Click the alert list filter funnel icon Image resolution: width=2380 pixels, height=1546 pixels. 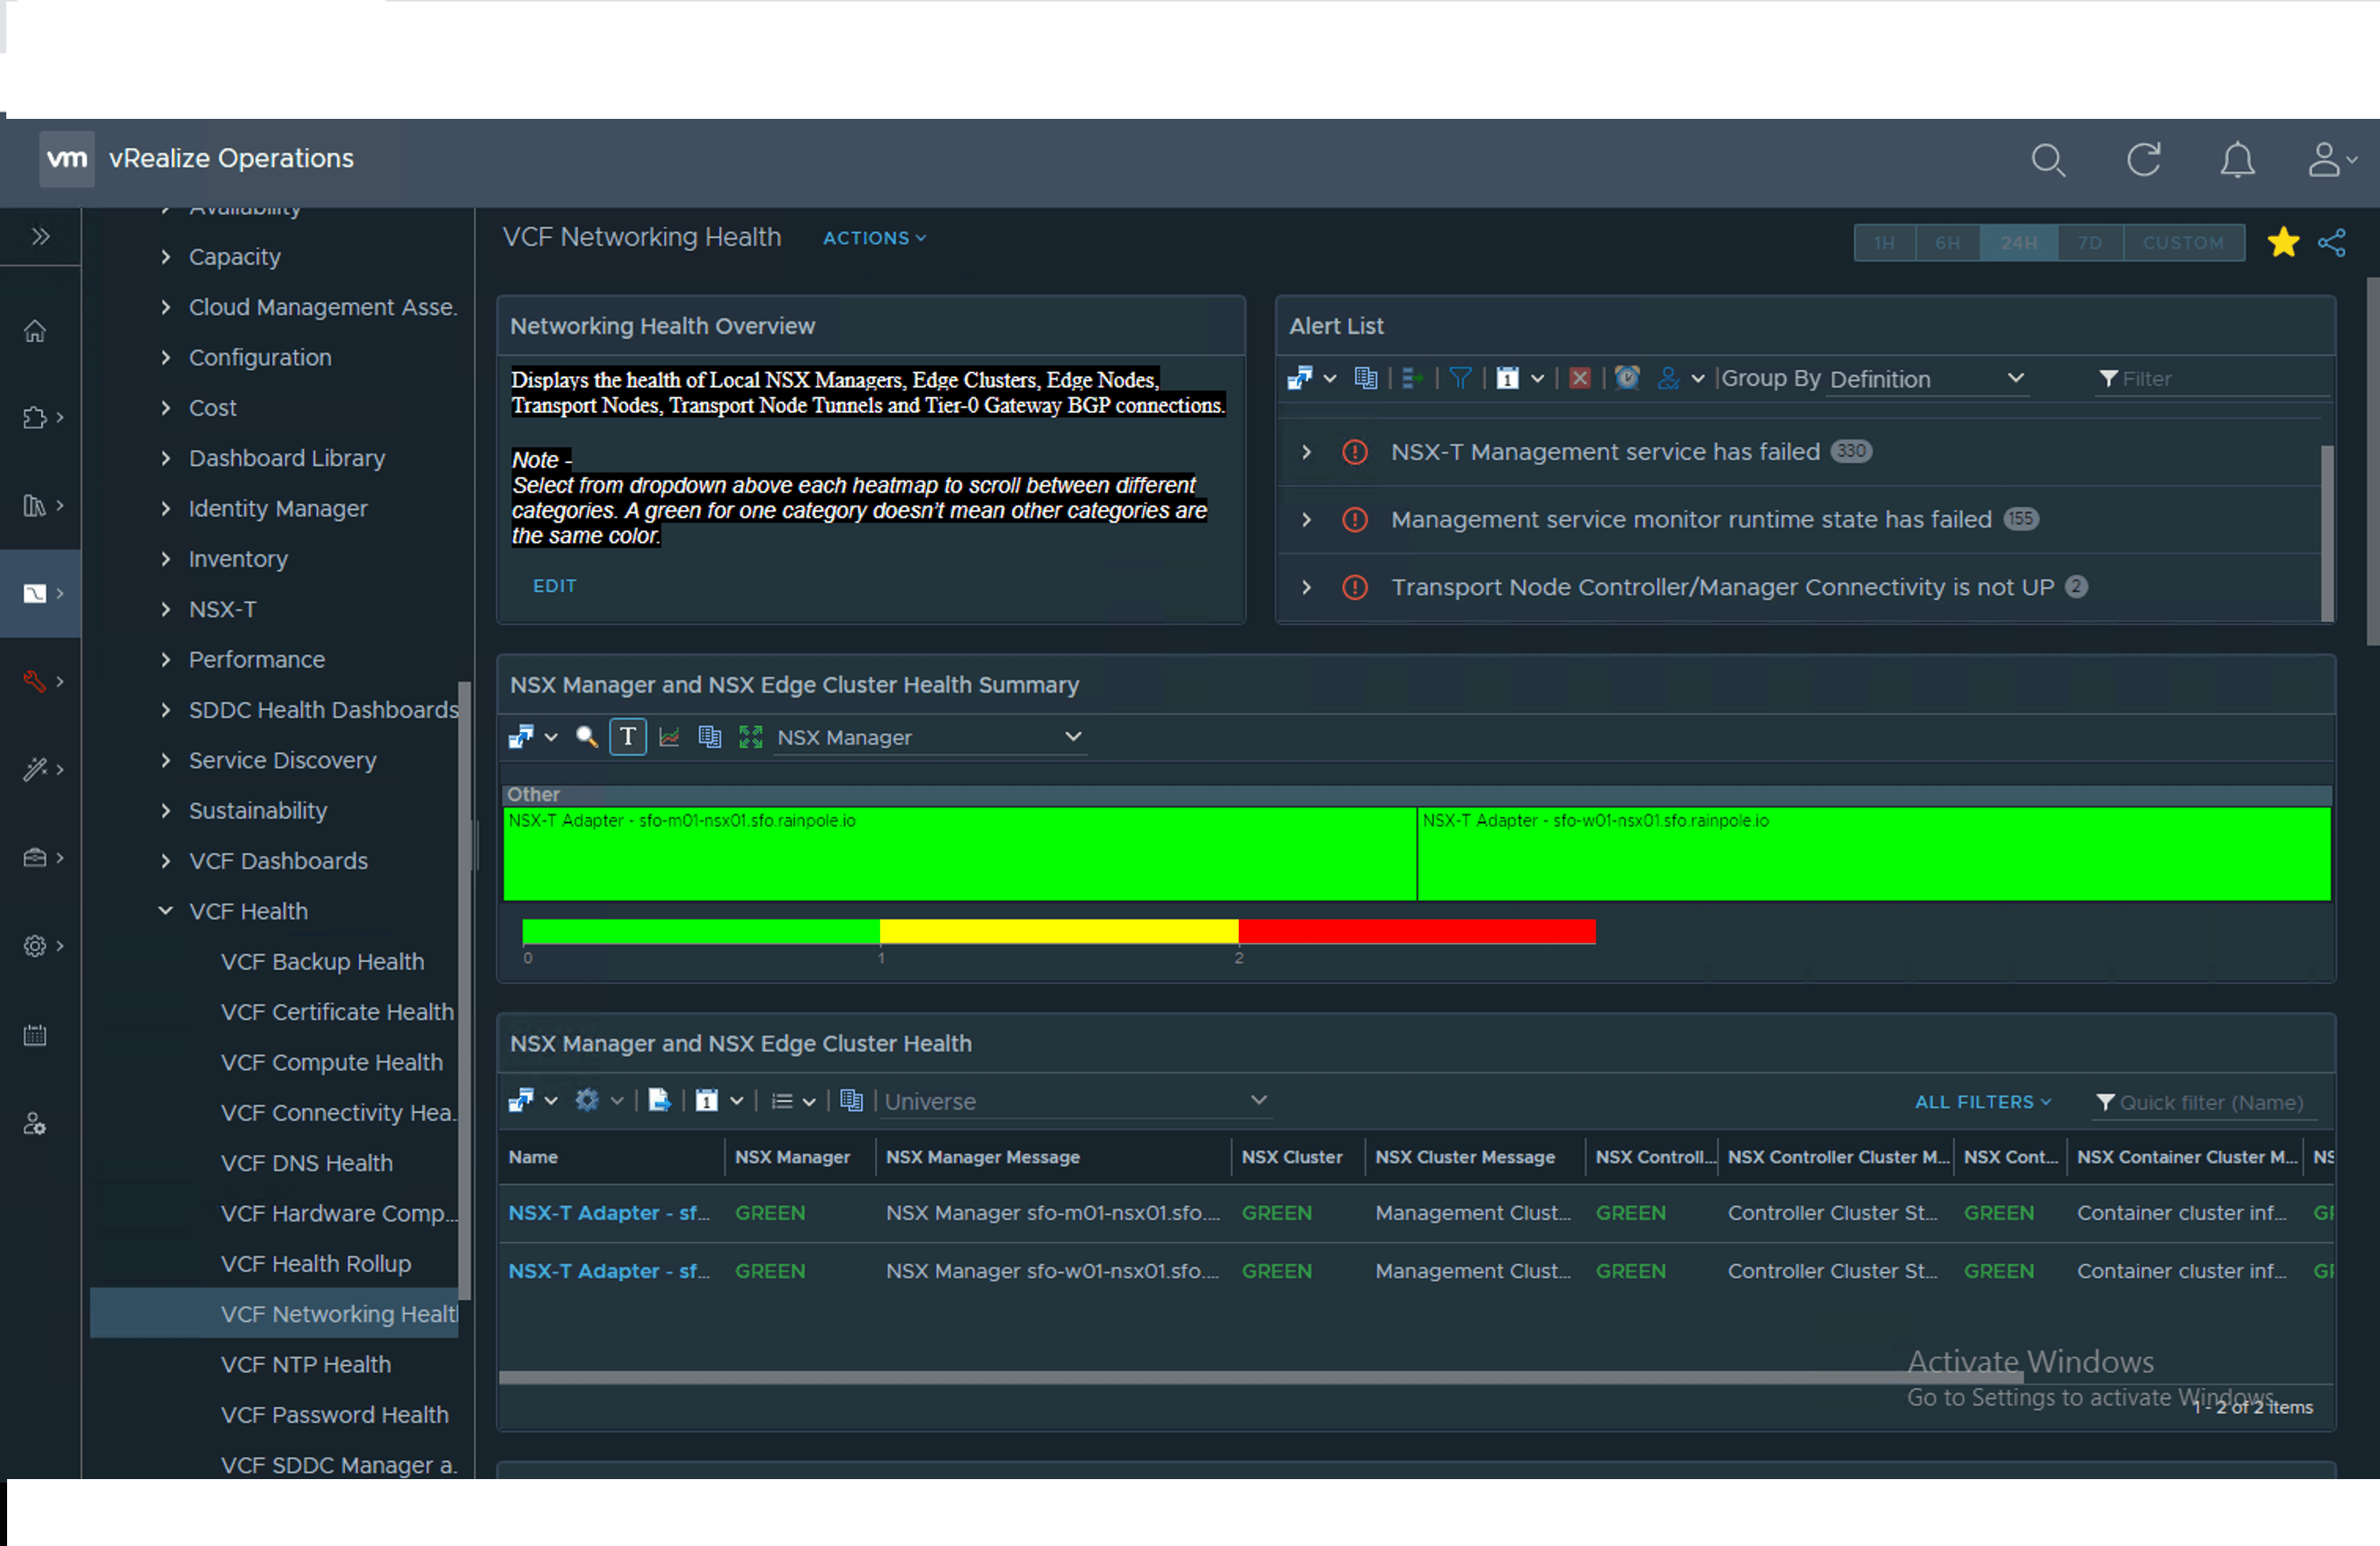click(1460, 378)
